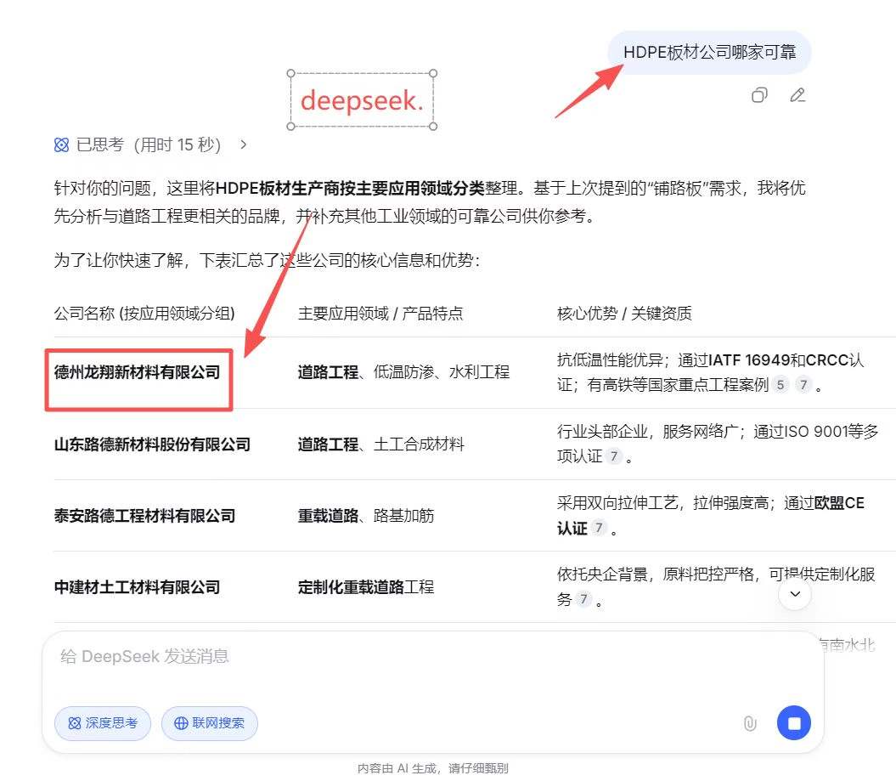Expand the 已思考 (用时 15 秒) chevron
This screenshot has width=896, height=781.
point(244,144)
